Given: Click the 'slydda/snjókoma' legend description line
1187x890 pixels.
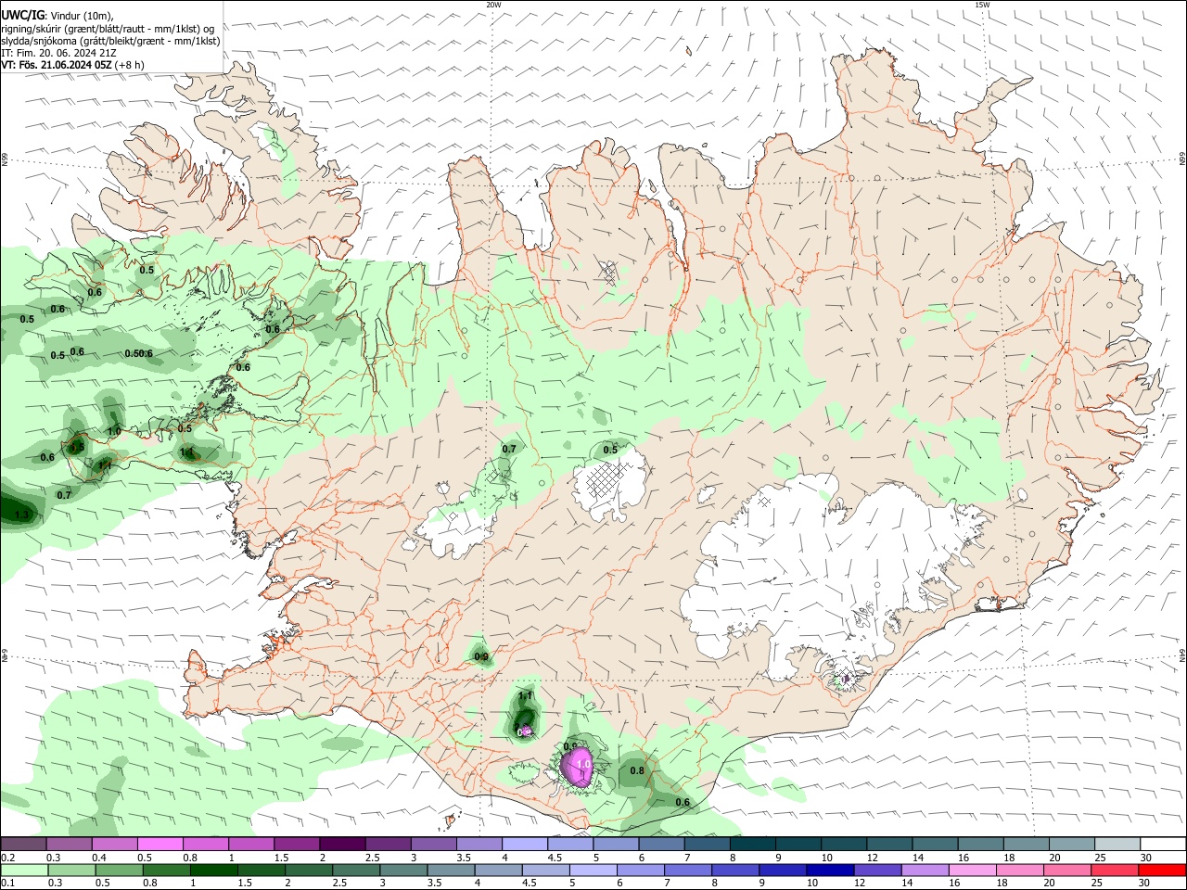Looking at the screenshot, I should click(110, 41).
